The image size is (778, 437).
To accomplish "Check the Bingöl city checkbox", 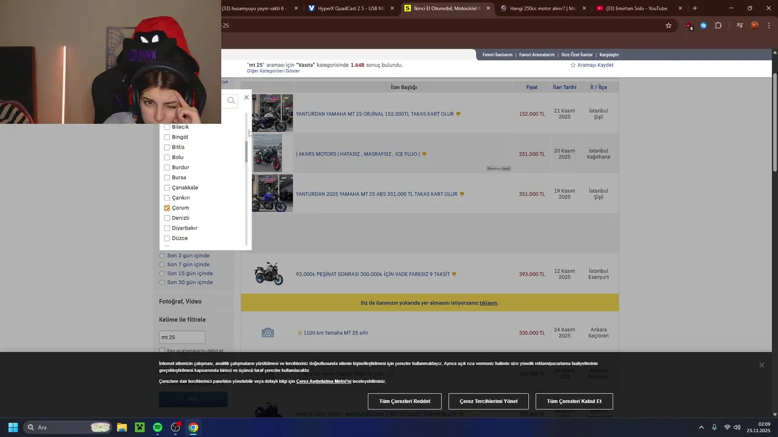I will tap(167, 137).
